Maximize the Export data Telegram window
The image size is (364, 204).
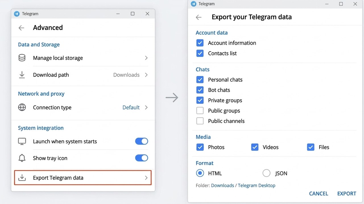341,4
